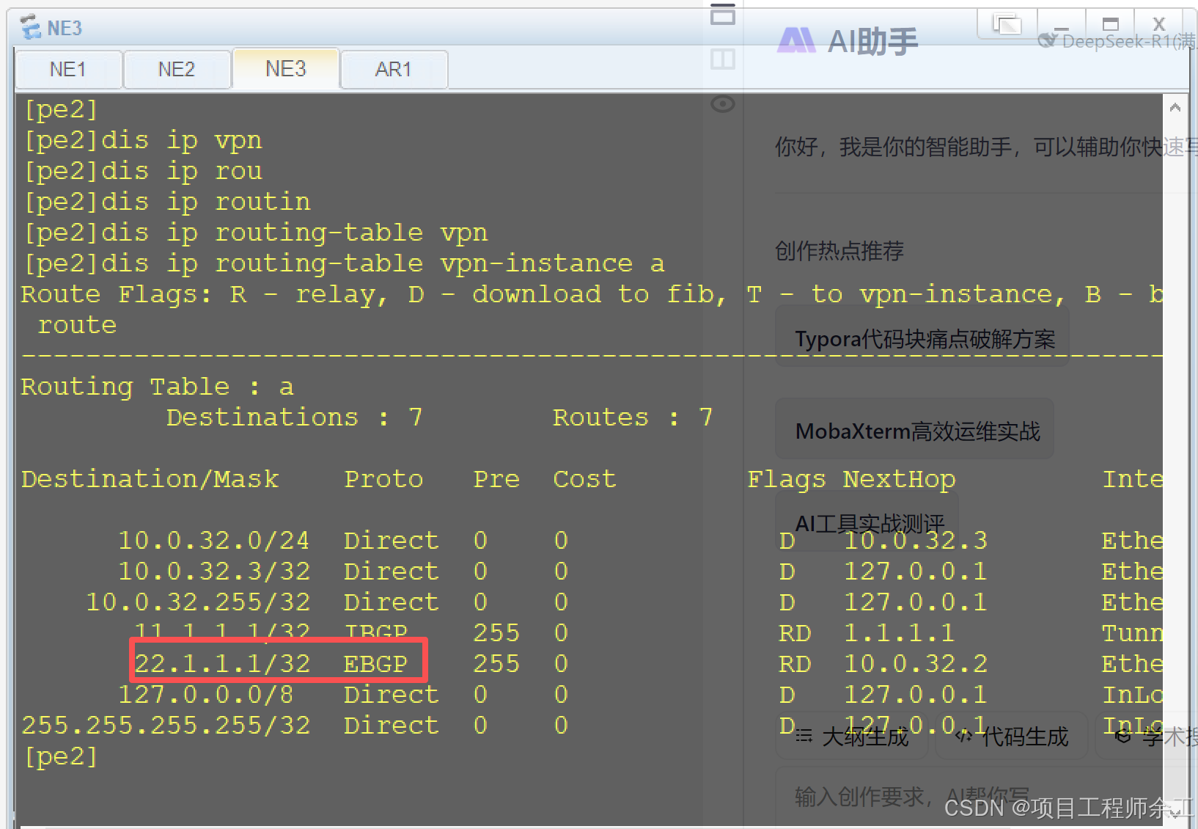Click the outline list icon beside 大纲生成
1198x829 pixels.
click(x=804, y=736)
